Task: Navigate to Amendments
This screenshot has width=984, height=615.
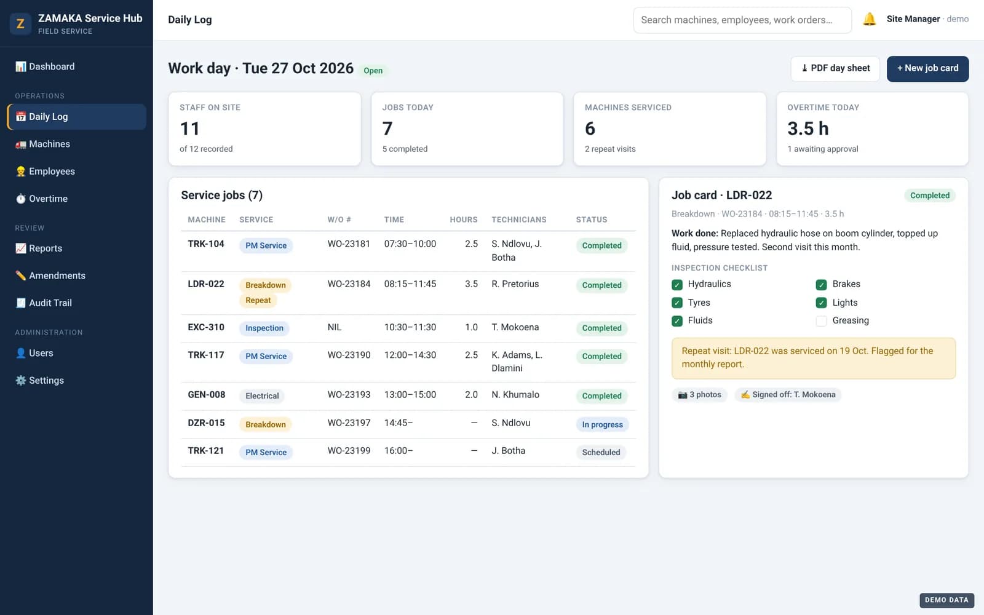Action: (x=77, y=276)
